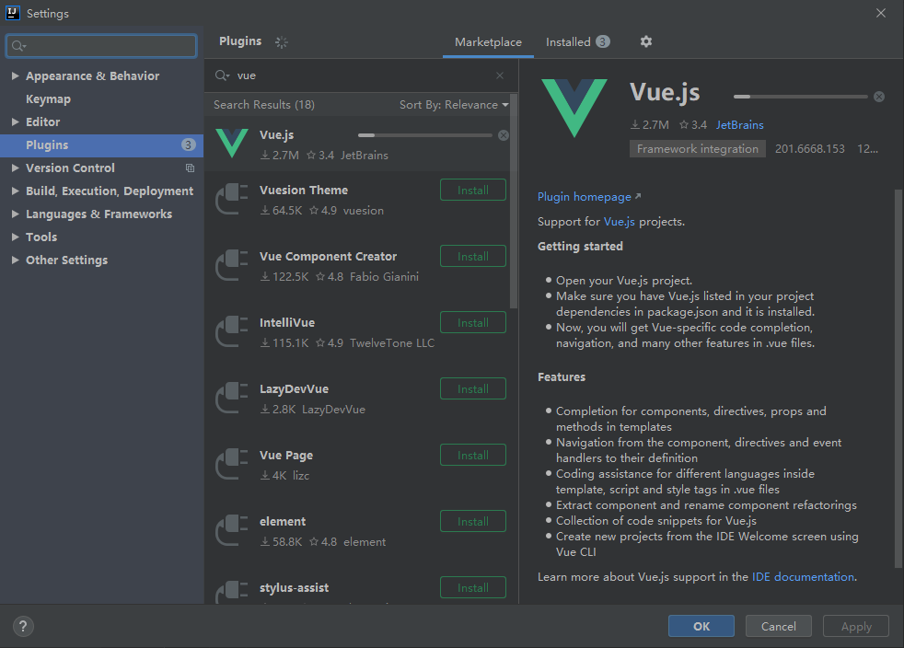Click Cancel to discard settings changes
Image resolution: width=904 pixels, height=648 pixels.
778,626
